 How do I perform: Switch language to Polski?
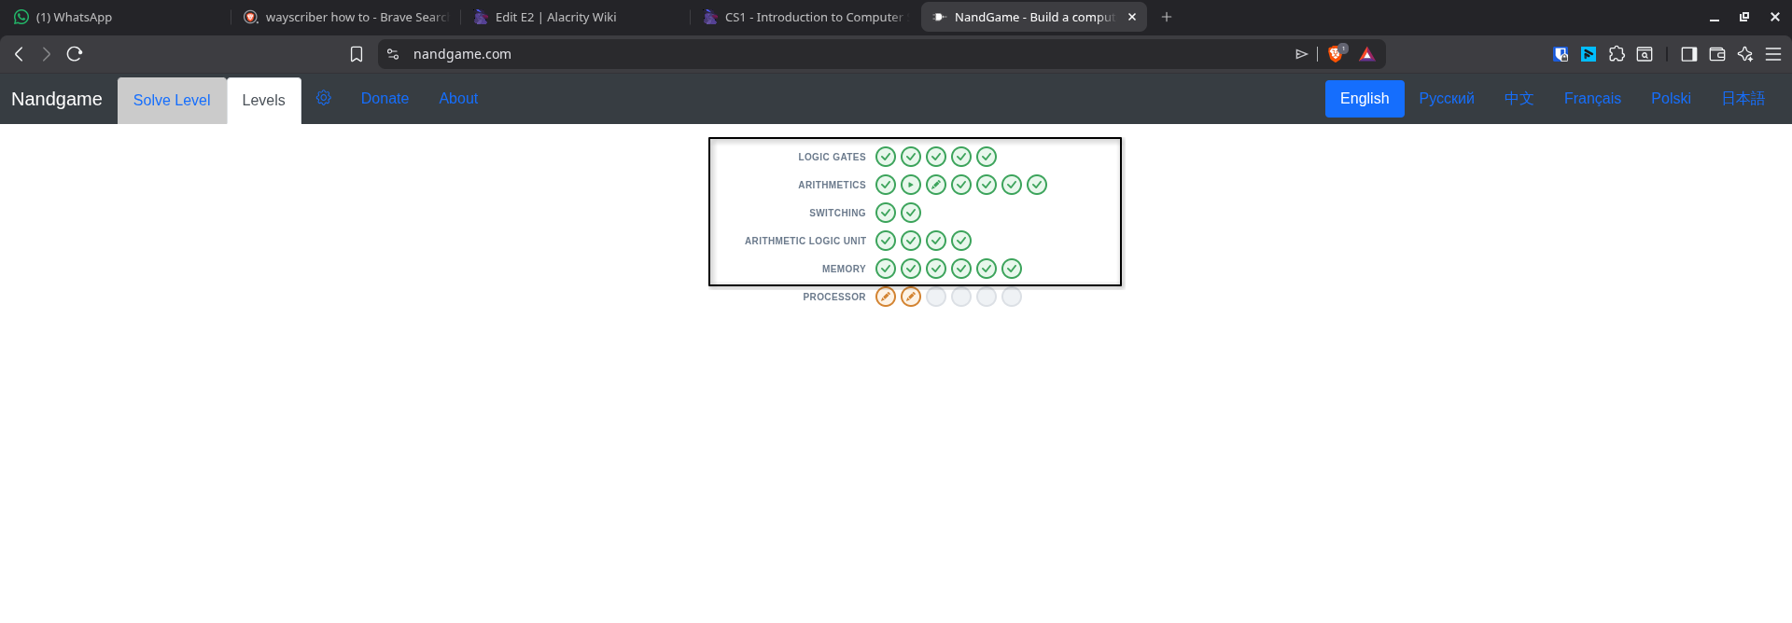[1671, 98]
